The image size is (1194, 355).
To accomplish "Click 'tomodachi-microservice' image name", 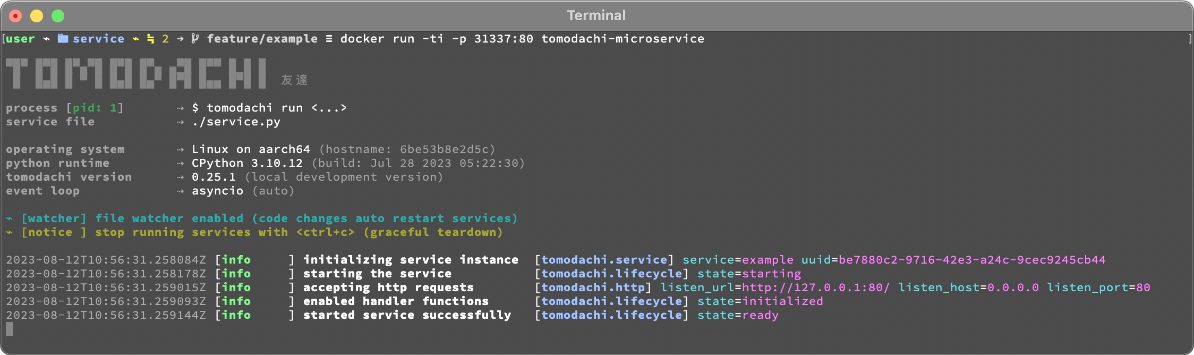I will click(x=622, y=39).
